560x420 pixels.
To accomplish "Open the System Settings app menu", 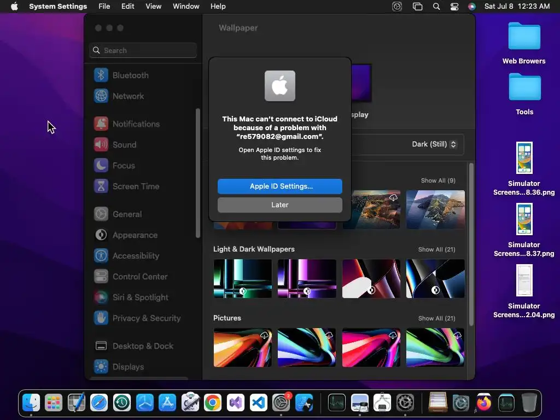I will 58,7.
